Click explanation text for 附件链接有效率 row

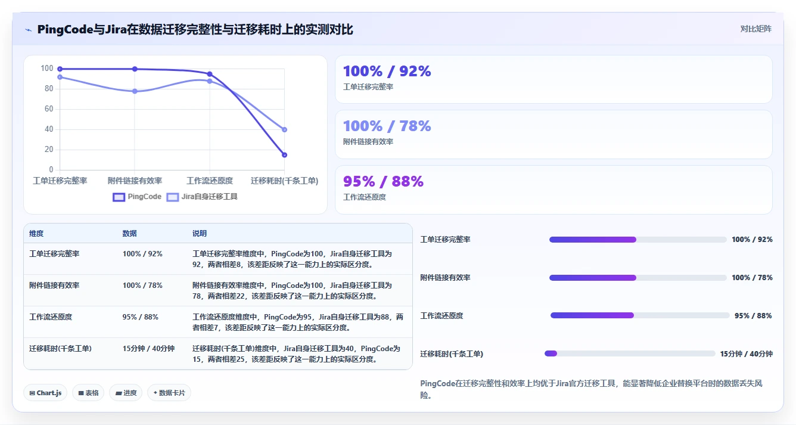292,291
